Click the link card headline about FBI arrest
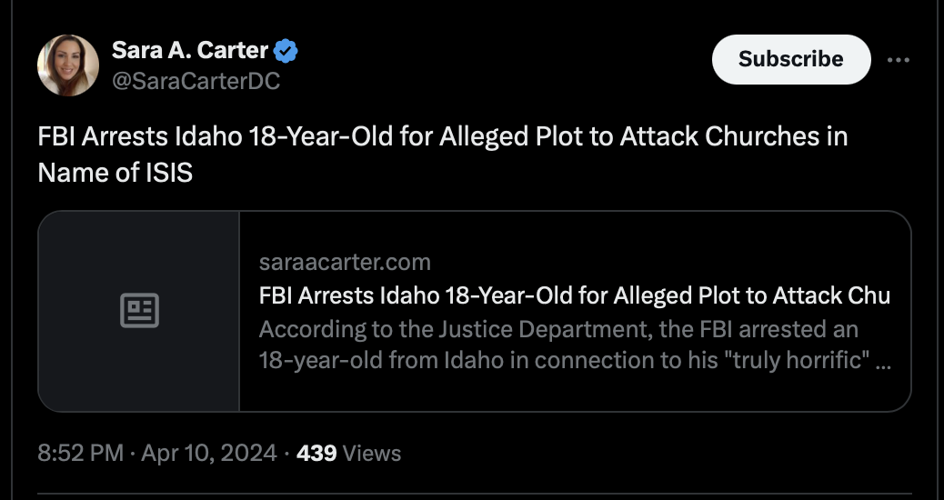 (x=575, y=295)
